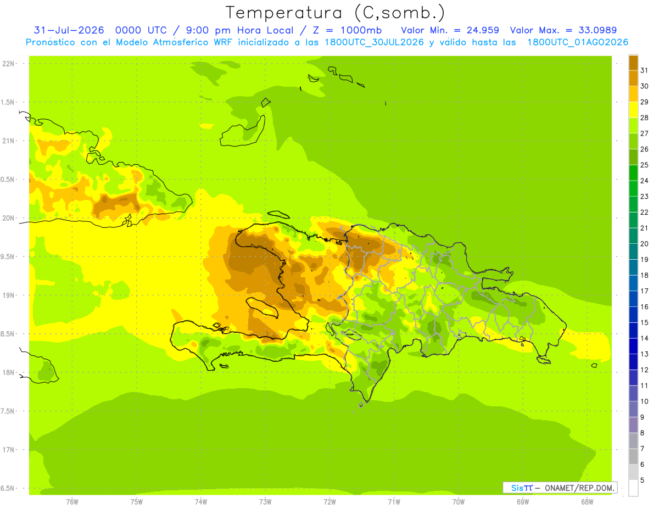Click the '22N' latitude label
Viewport: 659px width, 509px height.
tap(9, 64)
